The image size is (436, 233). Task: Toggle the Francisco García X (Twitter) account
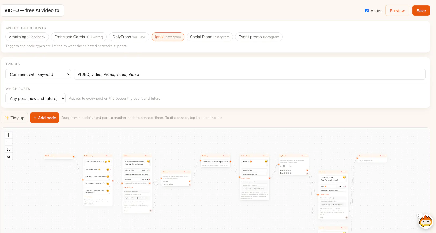coord(79,37)
